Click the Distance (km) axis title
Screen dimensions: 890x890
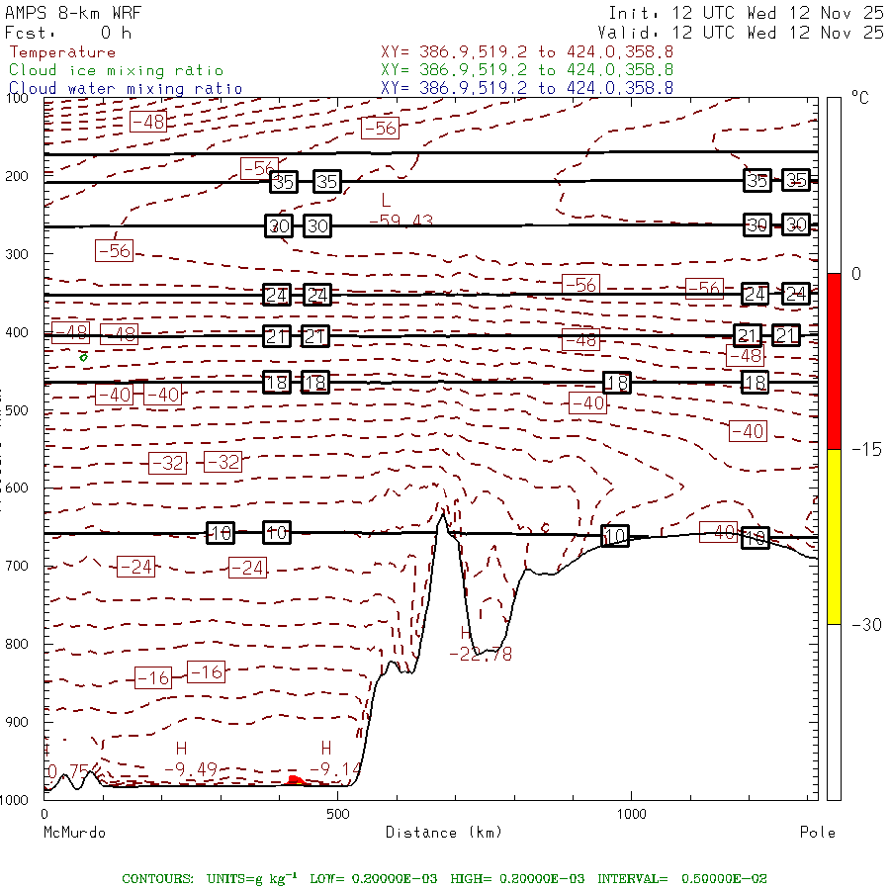[x=431, y=833]
